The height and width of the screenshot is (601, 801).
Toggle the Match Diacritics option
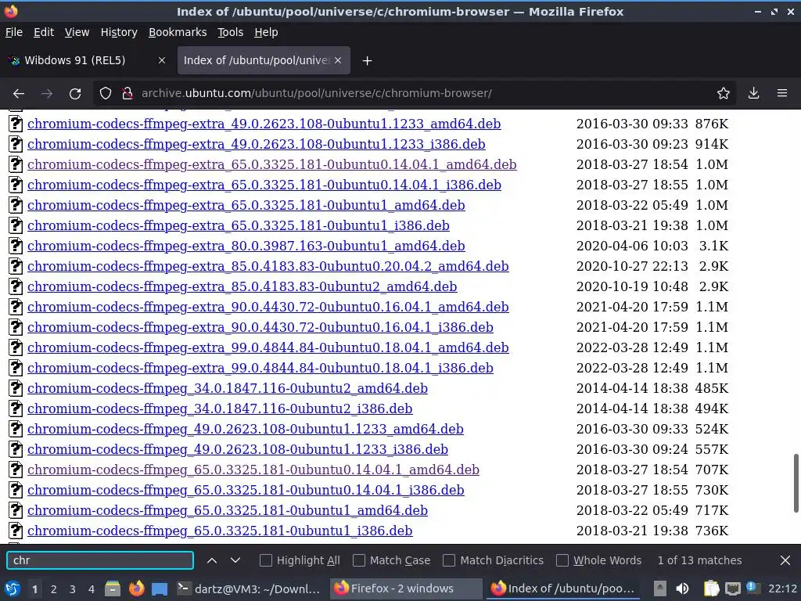pyautogui.click(x=449, y=560)
